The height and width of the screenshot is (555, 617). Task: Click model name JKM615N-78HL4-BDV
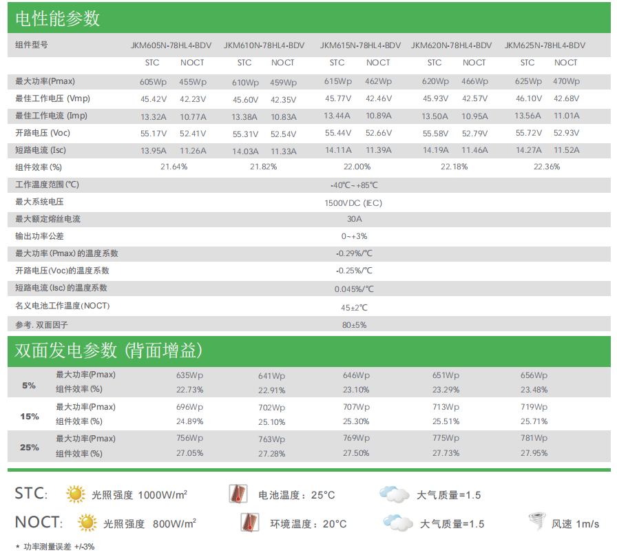pyautogui.click(x=360, y=45)
